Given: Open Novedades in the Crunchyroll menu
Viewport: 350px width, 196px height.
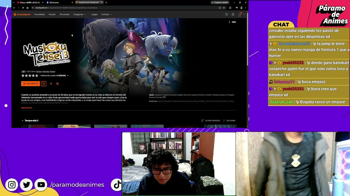Looking at the screenshot, I should click(x=40, y=14).
